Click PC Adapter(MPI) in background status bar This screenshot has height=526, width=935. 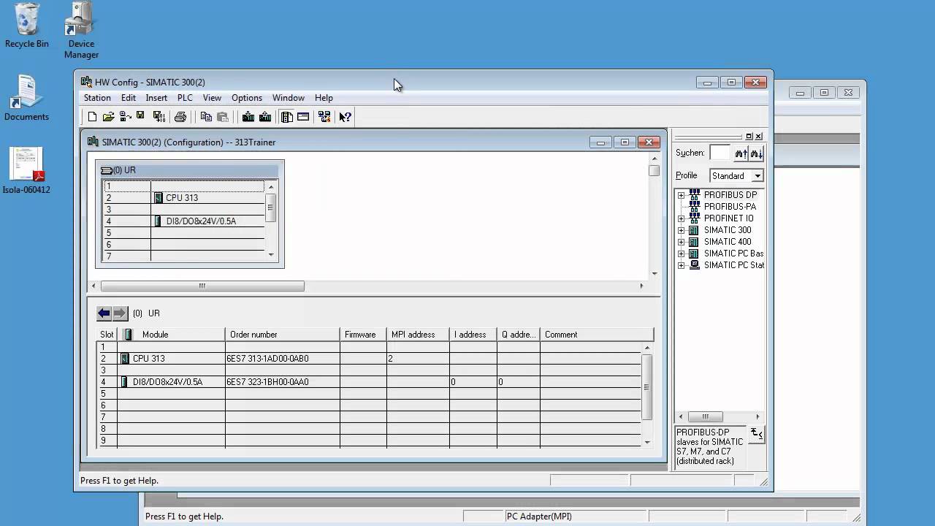tap(539, 517)
